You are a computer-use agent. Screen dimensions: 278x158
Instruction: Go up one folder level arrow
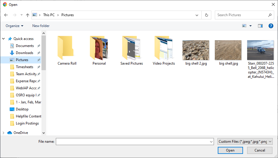(28, 15)
